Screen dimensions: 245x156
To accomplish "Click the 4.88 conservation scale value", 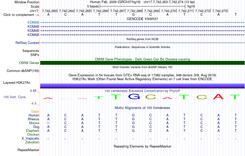I will point(33,91).
